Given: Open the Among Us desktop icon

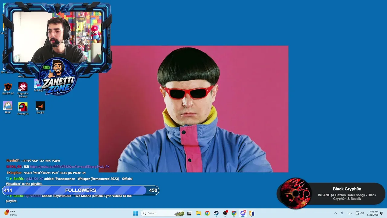Looking at the screenshot, I should click(x=23, y=109).
